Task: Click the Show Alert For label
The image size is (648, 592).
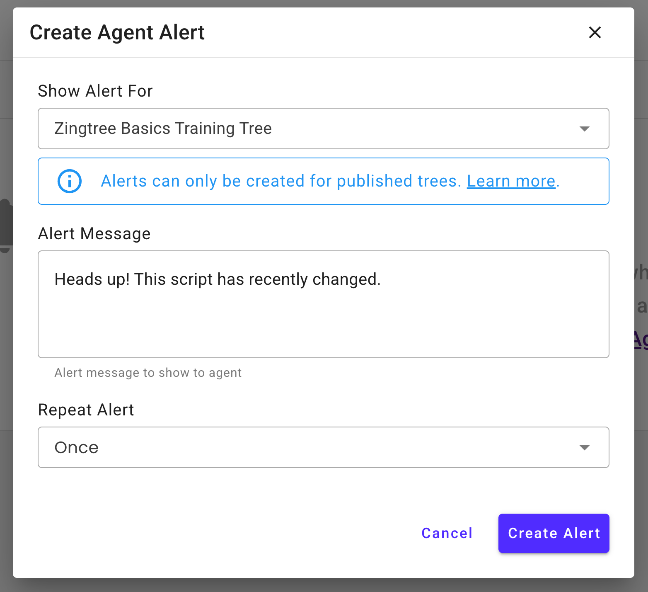Action: (95, 91)
